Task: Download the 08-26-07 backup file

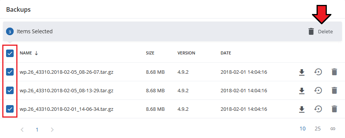Action: coord(302,72)
